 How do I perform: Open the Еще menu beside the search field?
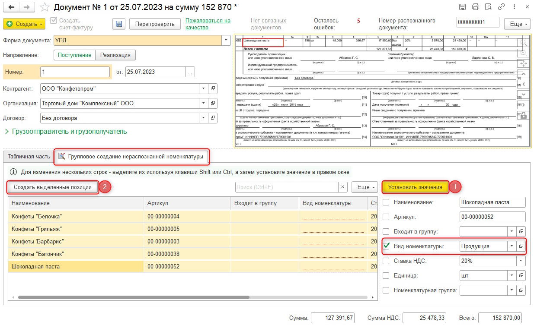[x=365, y=187]
